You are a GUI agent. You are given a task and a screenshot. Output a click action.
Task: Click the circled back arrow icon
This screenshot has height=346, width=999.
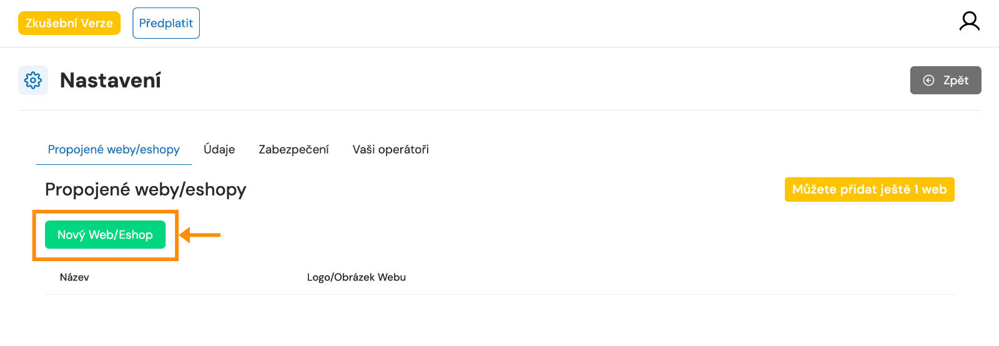(928, 80)
